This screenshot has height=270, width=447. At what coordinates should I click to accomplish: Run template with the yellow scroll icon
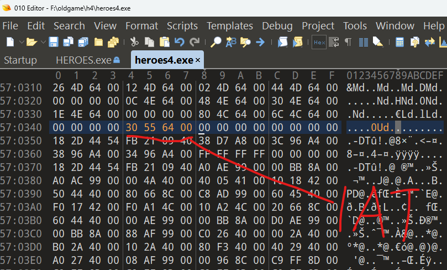point(297,42)
